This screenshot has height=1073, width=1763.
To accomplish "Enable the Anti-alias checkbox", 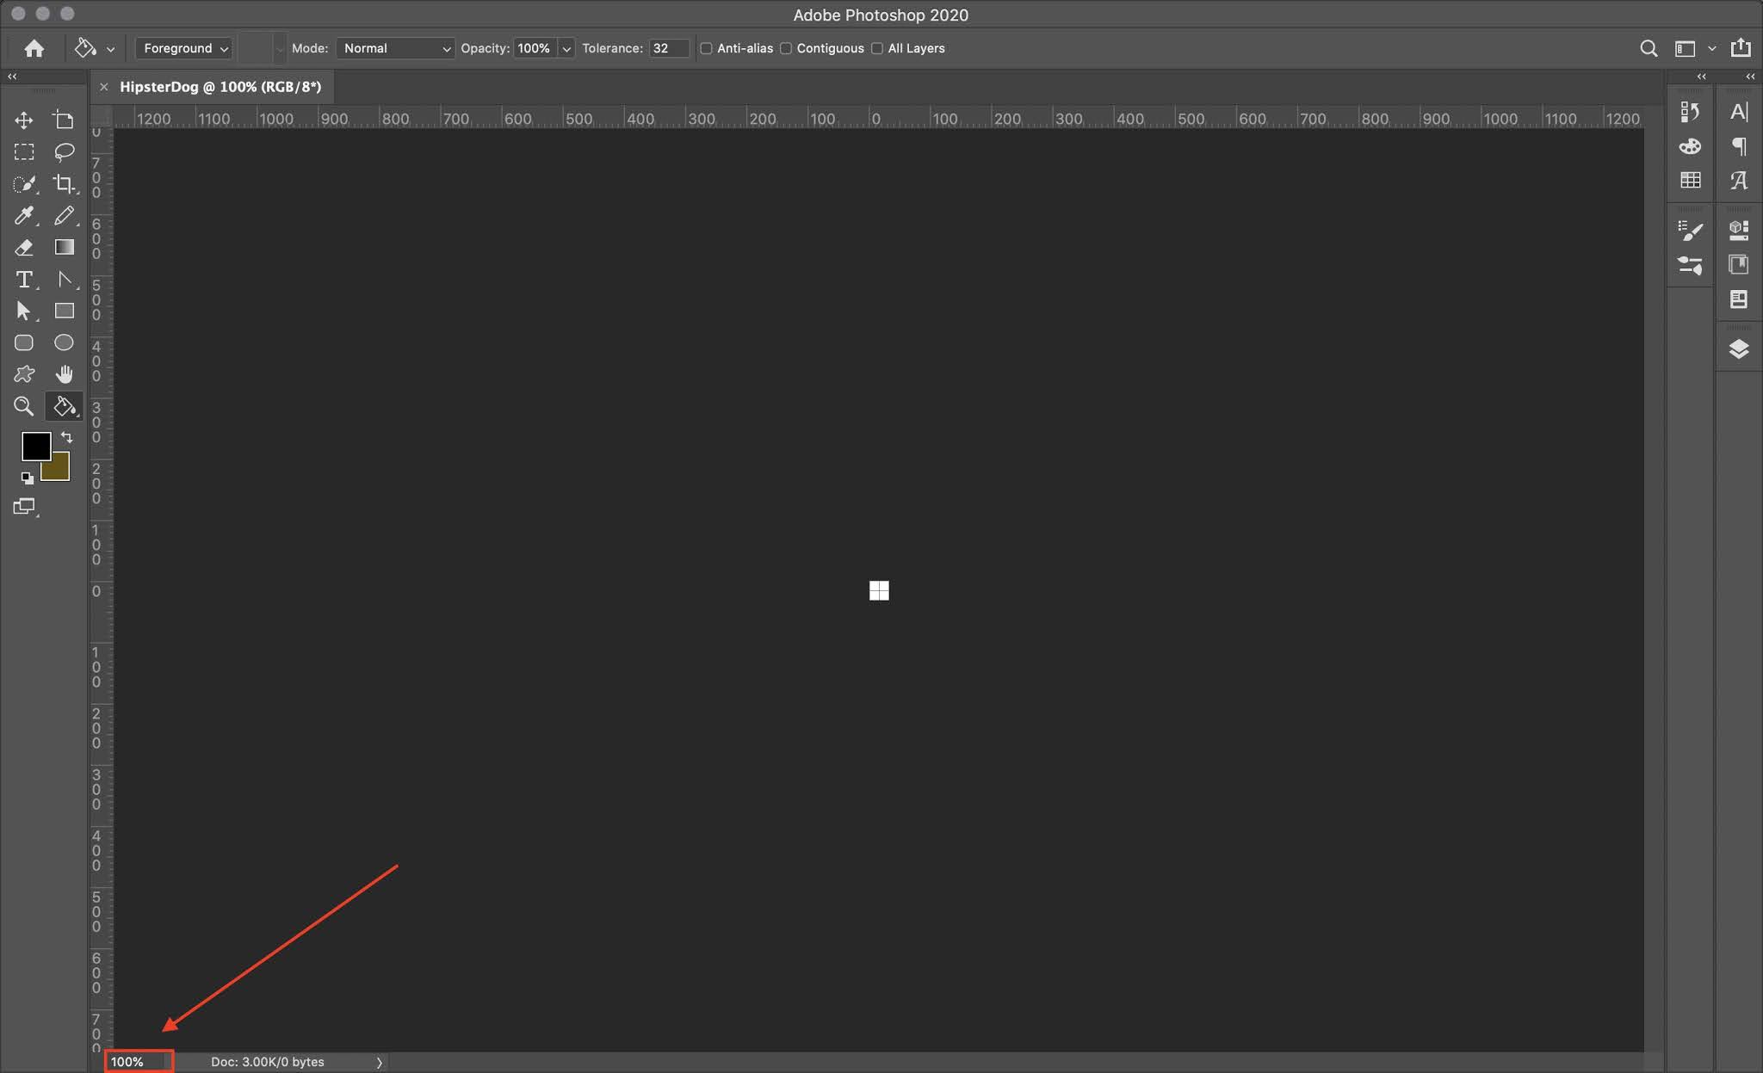I will coord(706,48).
